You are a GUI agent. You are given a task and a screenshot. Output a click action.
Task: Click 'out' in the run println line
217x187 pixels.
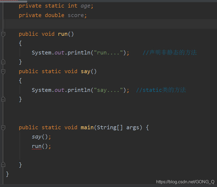point(59,53)
